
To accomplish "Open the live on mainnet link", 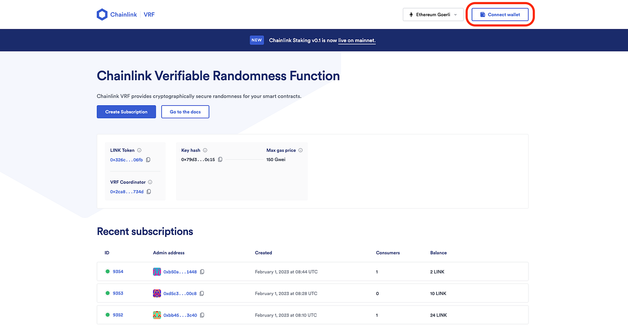I will click(357, 40).
